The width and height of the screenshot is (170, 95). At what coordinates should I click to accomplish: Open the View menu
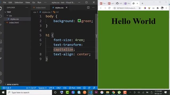(x=28, y=2)
